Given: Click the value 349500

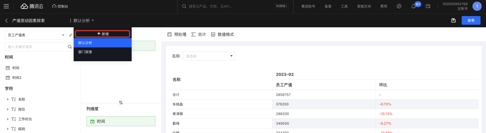Looking at the screenshot, I should pyautogui.click(x=282, y=124).
